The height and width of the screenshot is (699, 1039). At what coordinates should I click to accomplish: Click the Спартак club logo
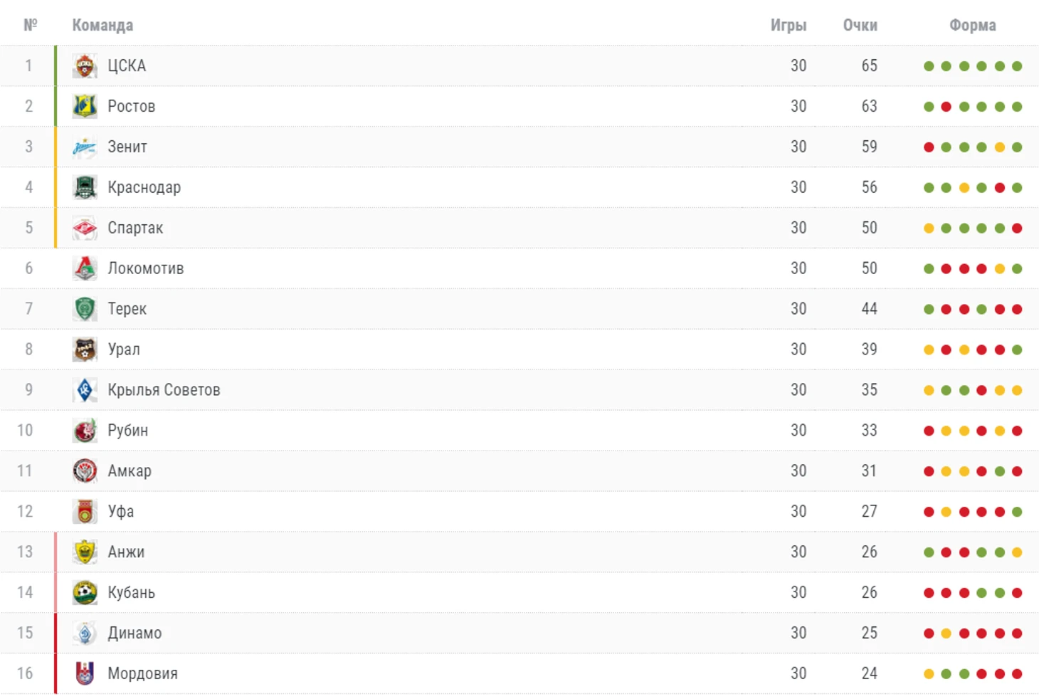[85, 228]
